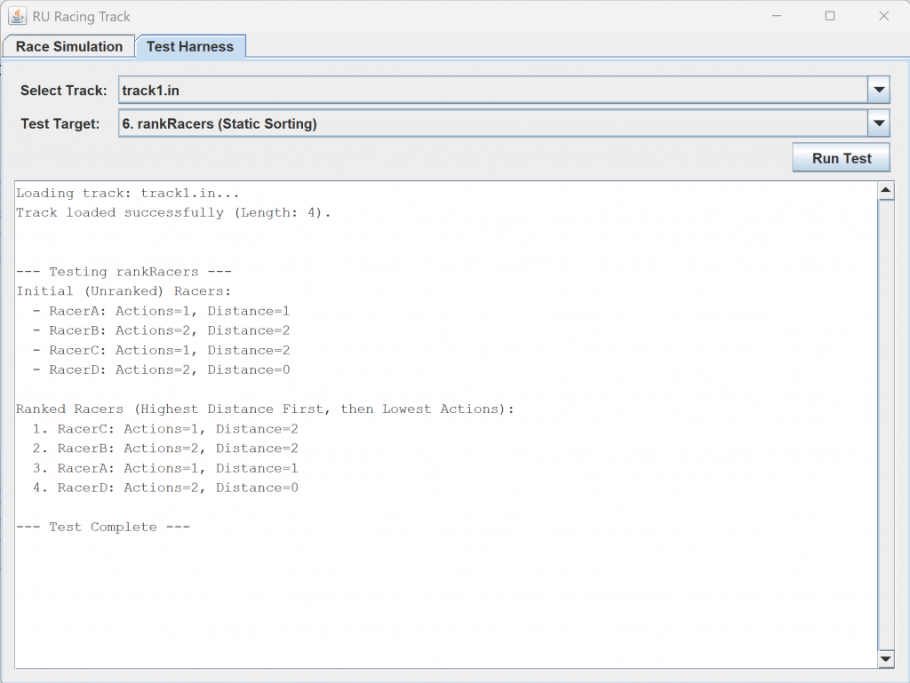
Task: Run the test with Run Test button
Action: (841, 158)
